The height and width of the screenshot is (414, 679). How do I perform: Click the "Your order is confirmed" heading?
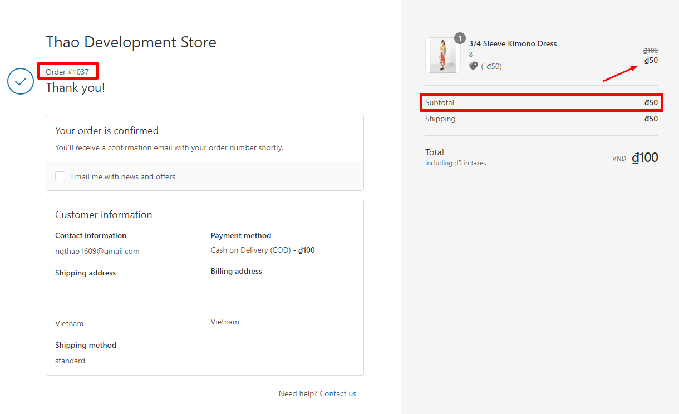(x=107, y=131)
